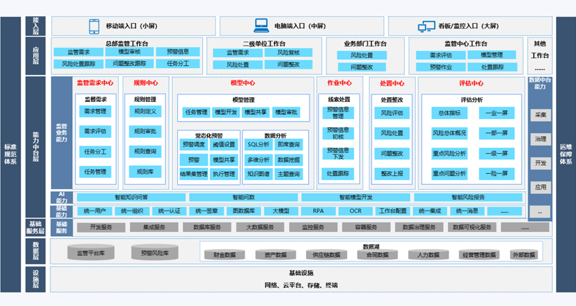Viewport: 576px width, 306px height.
Task: Select 重点风险分析 in 评估分析
Action: 449,154
